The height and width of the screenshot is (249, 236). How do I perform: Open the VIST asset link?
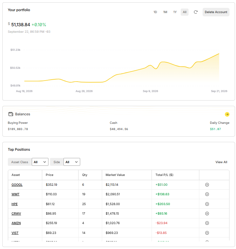pos(15,233)
